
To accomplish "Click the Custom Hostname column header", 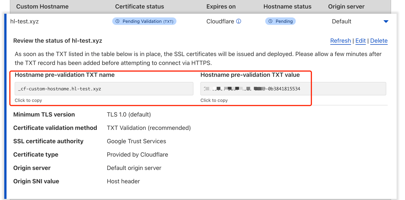I will (x=42, y=7).
